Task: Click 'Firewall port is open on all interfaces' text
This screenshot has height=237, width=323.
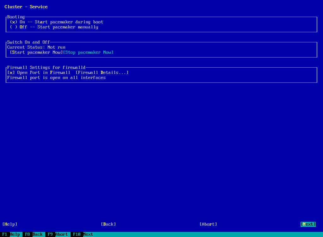Action: (57, 78)
